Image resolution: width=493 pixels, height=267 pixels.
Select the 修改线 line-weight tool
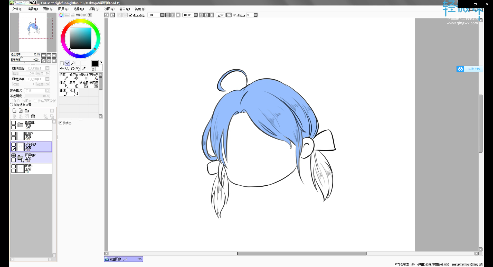[x=84, y=77]
